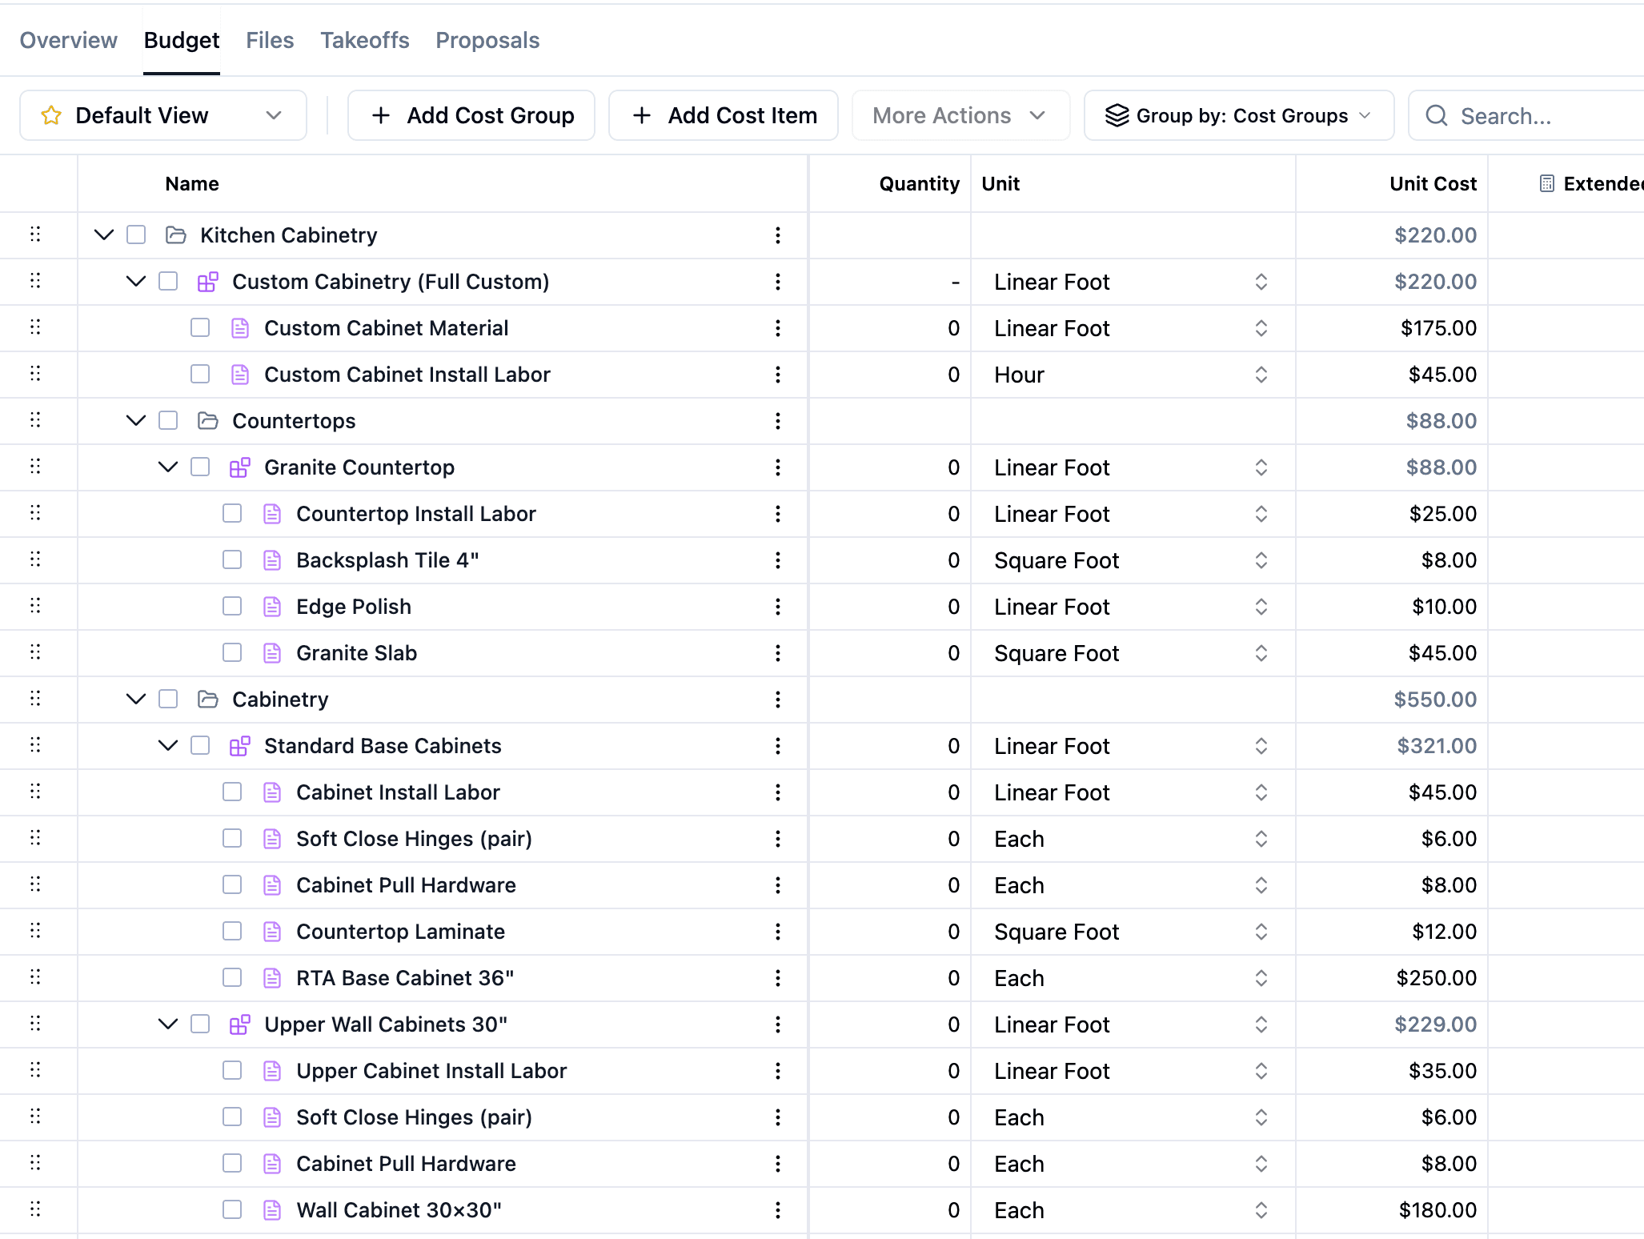
Task: Click the star icon in Default View
Action: coord(51,115)
